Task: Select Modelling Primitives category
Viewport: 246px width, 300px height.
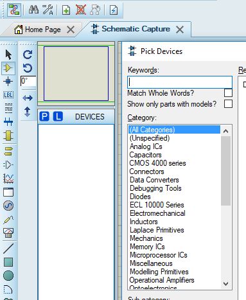Action: click(x=174, y=272)
